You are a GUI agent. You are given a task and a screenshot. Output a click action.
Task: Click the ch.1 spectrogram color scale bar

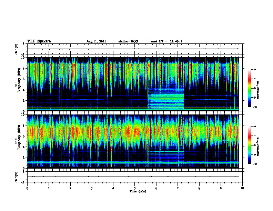click(x=249, y=88)
